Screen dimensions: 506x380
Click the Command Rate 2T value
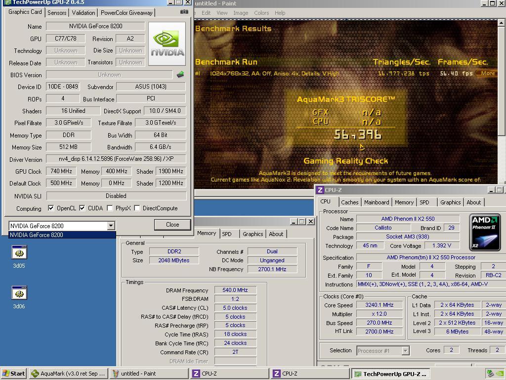point(235,352)
